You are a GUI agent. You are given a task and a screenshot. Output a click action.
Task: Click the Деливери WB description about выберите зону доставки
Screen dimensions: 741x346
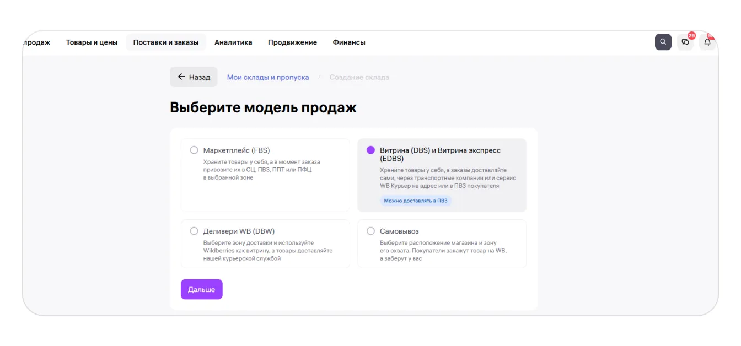pos(268,251)
